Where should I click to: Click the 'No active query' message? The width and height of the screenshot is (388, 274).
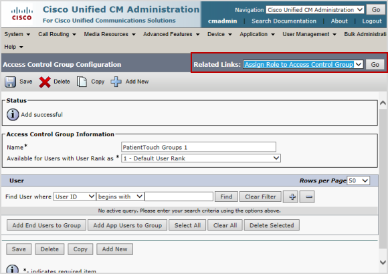tap(189, 211)
